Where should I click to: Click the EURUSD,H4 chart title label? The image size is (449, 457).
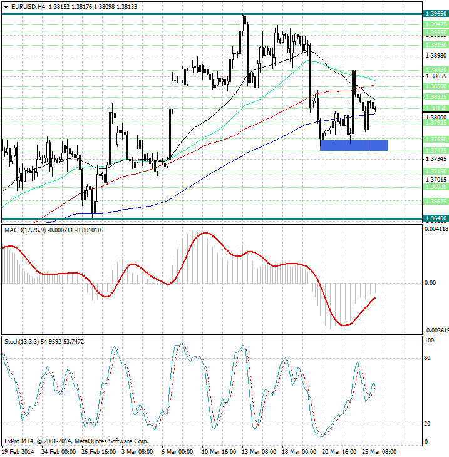pyautogui.click(x=25, y=6)
